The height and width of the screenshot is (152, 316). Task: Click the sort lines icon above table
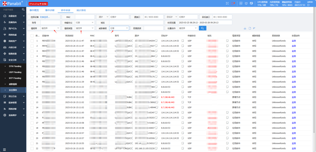(254, 28)
